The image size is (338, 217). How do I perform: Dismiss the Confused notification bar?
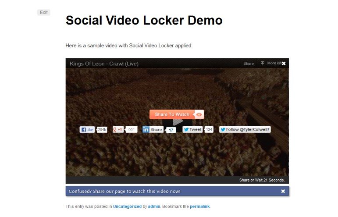point(283,191)
